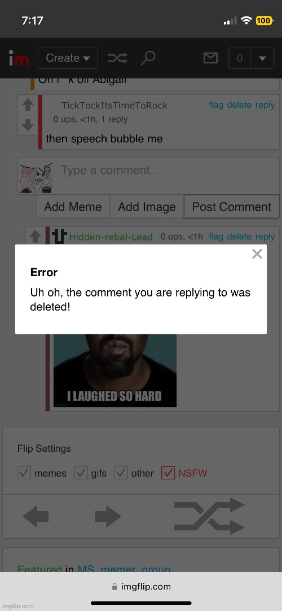Expand the user account dropdown arrow

click(262, 58)
